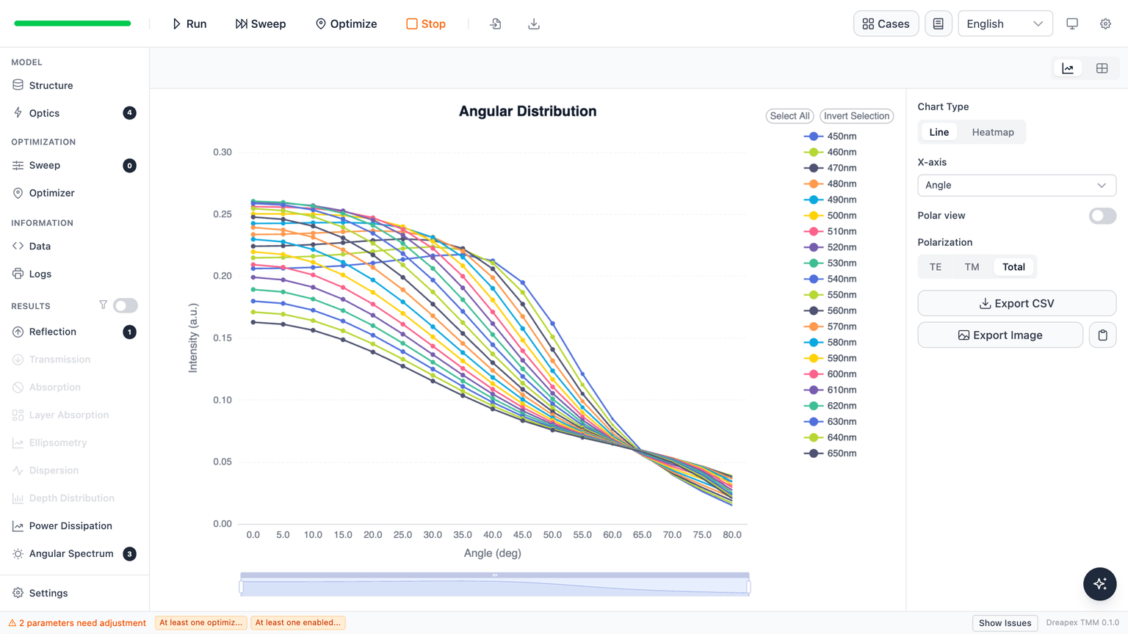Open the X-axis Angle dropdown
This screenshot has height=634, width=1128.
coord(1016,185)
